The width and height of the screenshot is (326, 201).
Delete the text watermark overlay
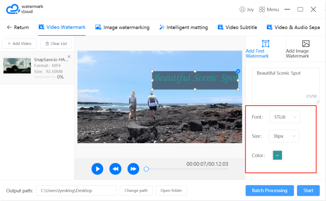[238, 71]
